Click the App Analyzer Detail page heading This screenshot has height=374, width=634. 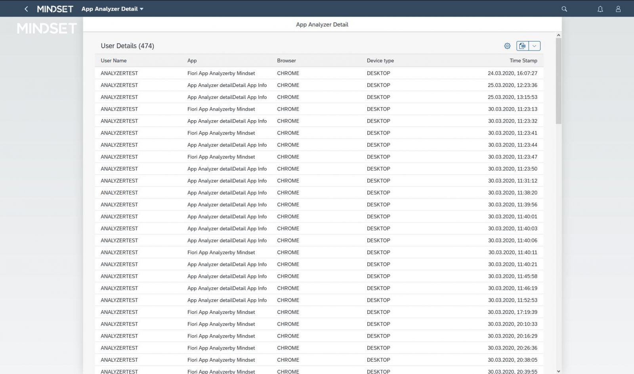pyautogui.click(x=322, y=25)
